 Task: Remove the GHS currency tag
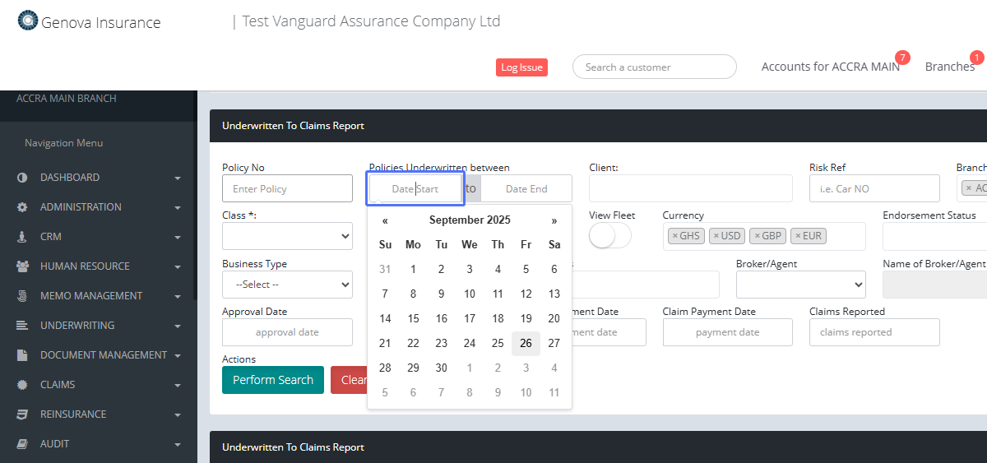point(675,236)
